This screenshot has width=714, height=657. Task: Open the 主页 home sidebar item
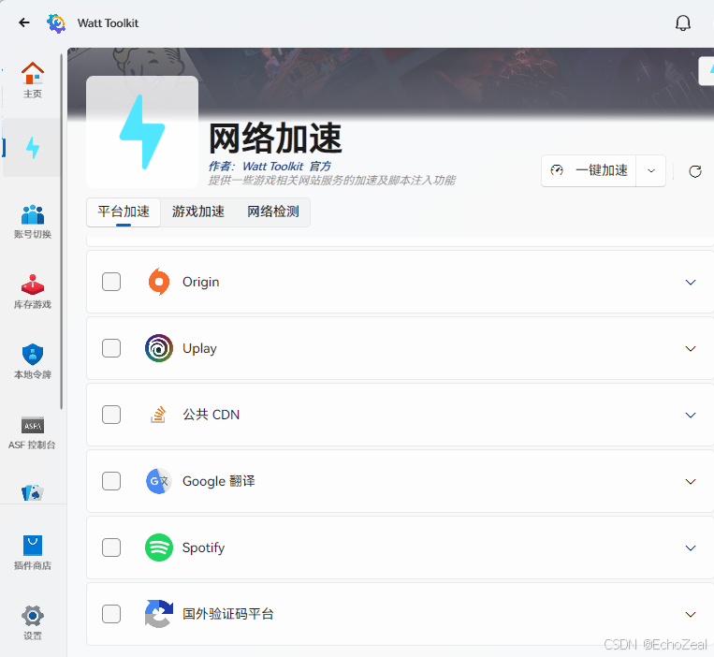[33, 80]
